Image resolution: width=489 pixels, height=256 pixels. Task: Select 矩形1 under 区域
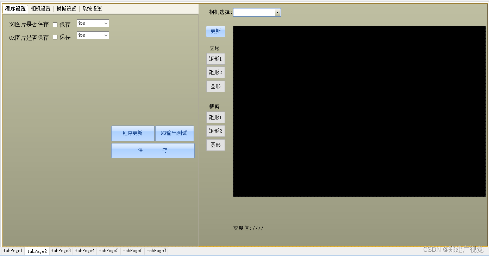(x=215, y=59)
